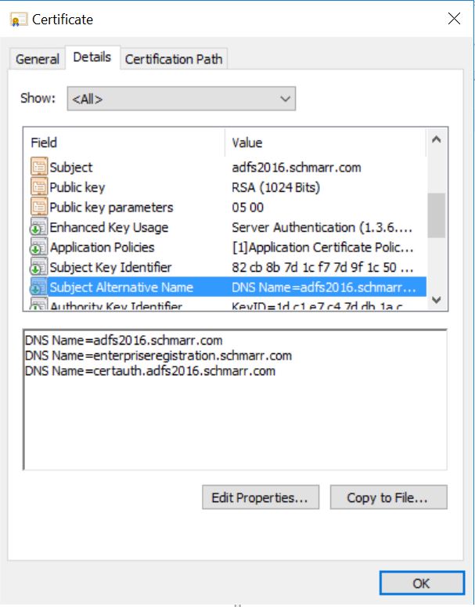This screenshot has width=475, height=607.
Task: Click the value adfs2016.schmarr.com in Subject row
Action: 297,168
